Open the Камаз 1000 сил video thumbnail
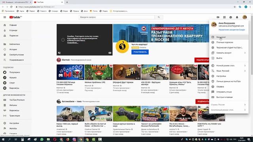 coord(70,114)
